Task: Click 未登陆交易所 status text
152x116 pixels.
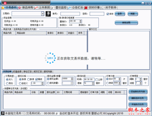Action: coord(13,113)
